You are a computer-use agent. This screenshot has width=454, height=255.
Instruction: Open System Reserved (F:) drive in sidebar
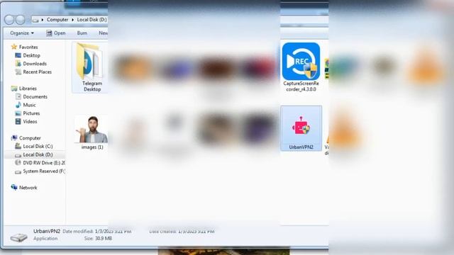click(x=44, y=171)
